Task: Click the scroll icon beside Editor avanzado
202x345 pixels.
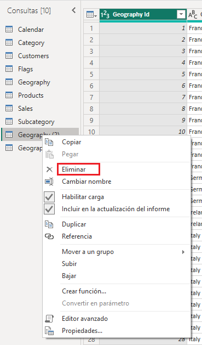Action: pos(49,319)
